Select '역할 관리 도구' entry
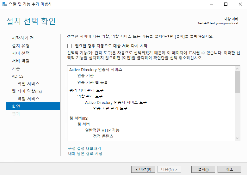Image resolution: width=247 pixels, height=175 pixels. pyautogui.click(x=90, y=96)
